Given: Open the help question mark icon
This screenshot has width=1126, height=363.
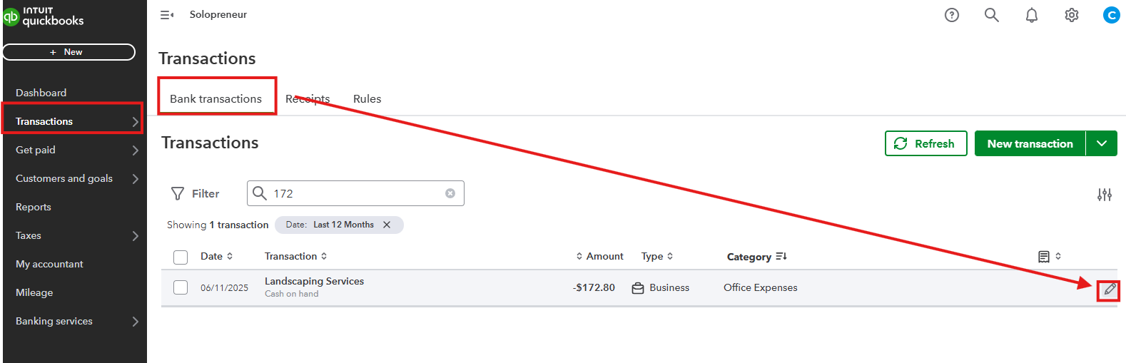Looking at the screenshot, I should point(952,15).
